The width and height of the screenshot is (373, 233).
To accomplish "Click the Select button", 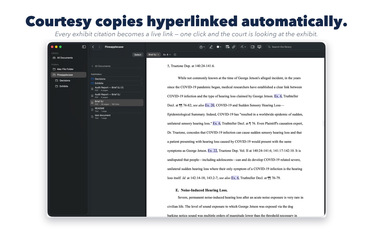I will click(x=138, y=55).
